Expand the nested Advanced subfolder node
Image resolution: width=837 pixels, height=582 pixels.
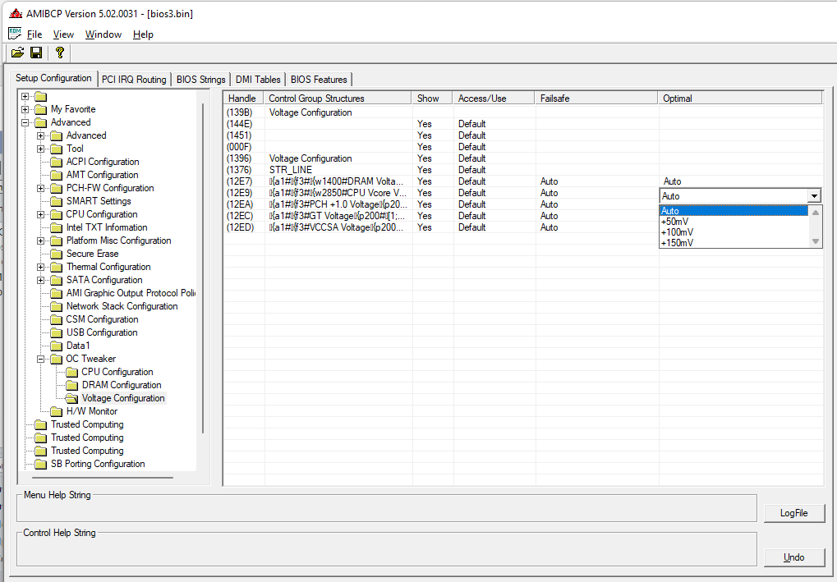[x=40, y=135]
